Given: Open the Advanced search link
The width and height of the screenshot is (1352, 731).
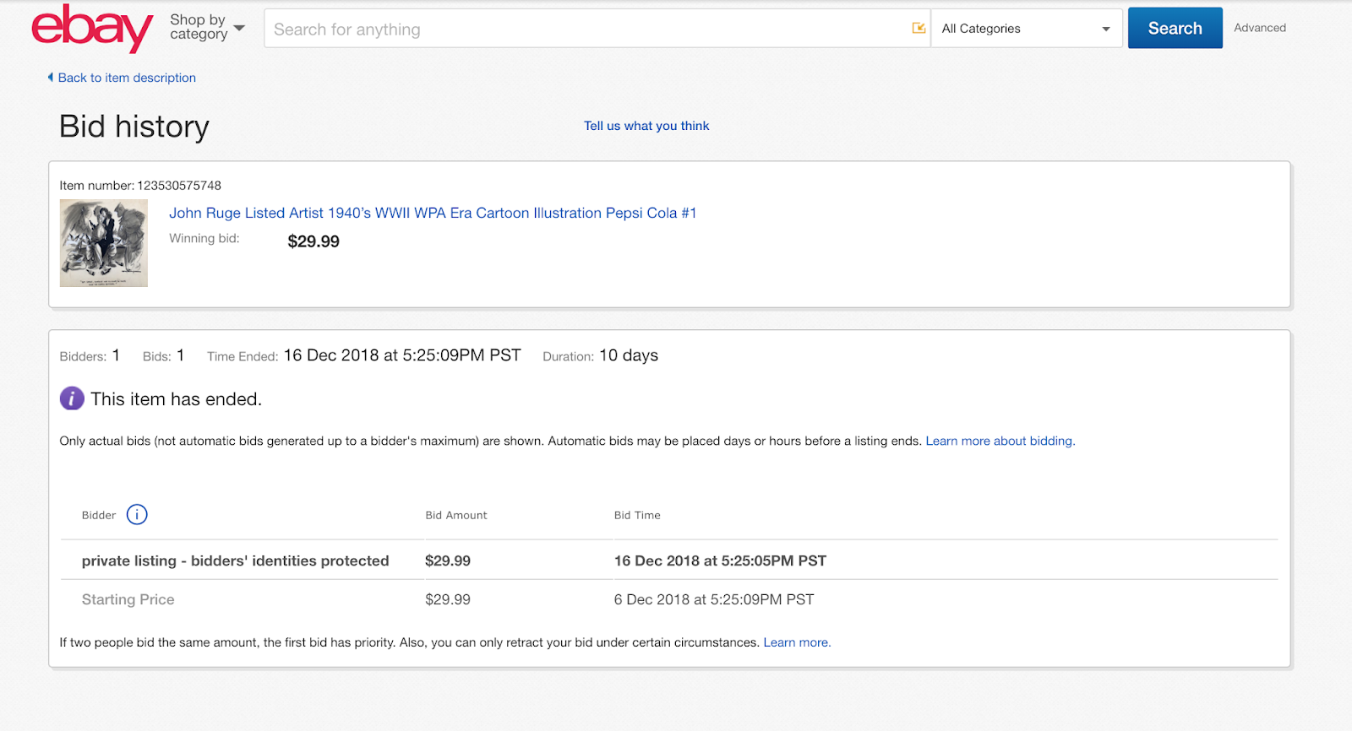Looking at the screenshot, I should (1259, 28).
